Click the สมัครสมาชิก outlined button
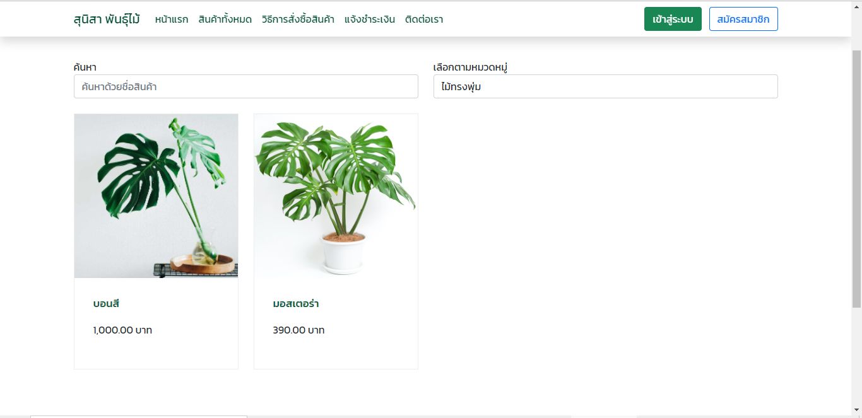Image resolution: width=862 pixels, height=418 pixels. 743,19
